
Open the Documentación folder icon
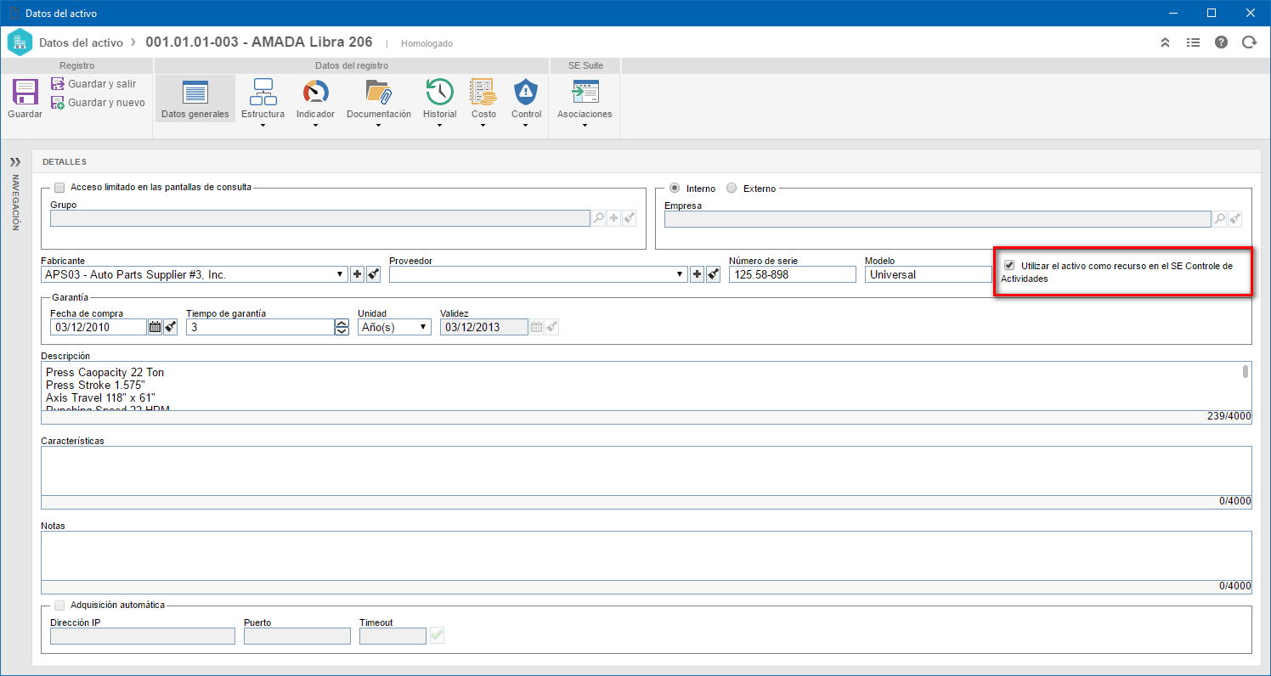(378, 92)
